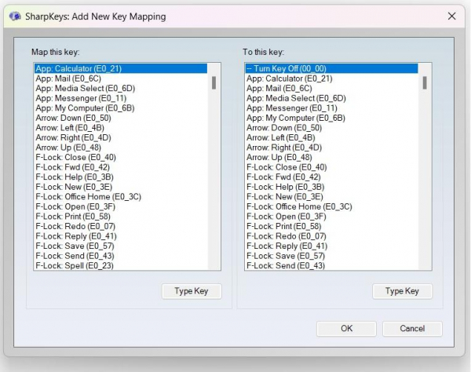Select F-Lock: Reply (E0_41) in Map this key list
This screenshot has height=372, width=471.
tap(121, 236)
